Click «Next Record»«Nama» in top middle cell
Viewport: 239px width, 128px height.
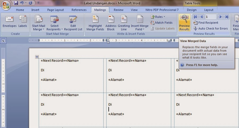point(127,61)
